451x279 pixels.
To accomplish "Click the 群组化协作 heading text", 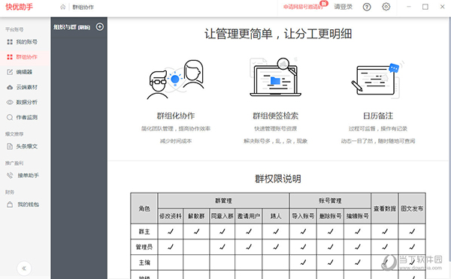I will point(176,115).
